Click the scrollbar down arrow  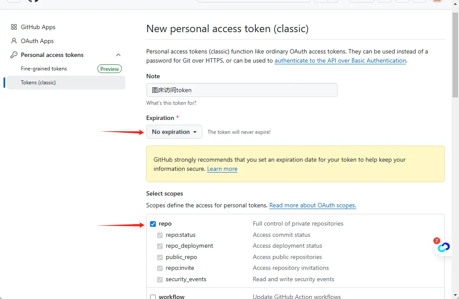455,295
